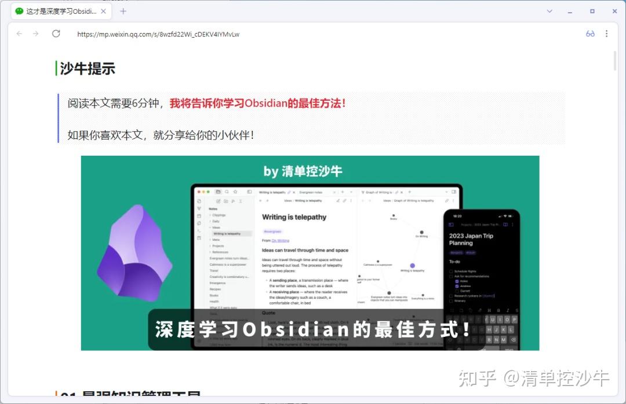Click the reload icon in the browser toolbar

(56, 34)
